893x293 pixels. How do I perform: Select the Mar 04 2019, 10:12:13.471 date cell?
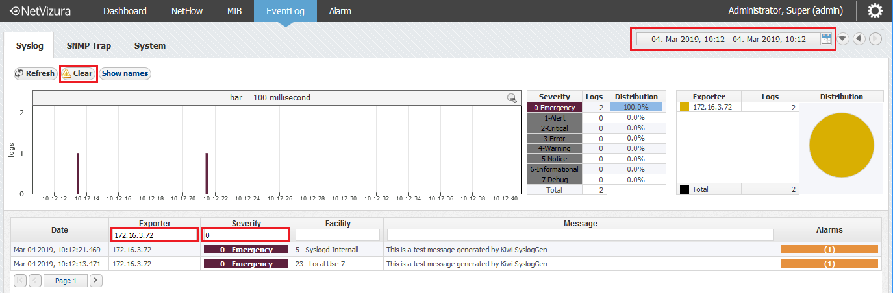(60, 264)
